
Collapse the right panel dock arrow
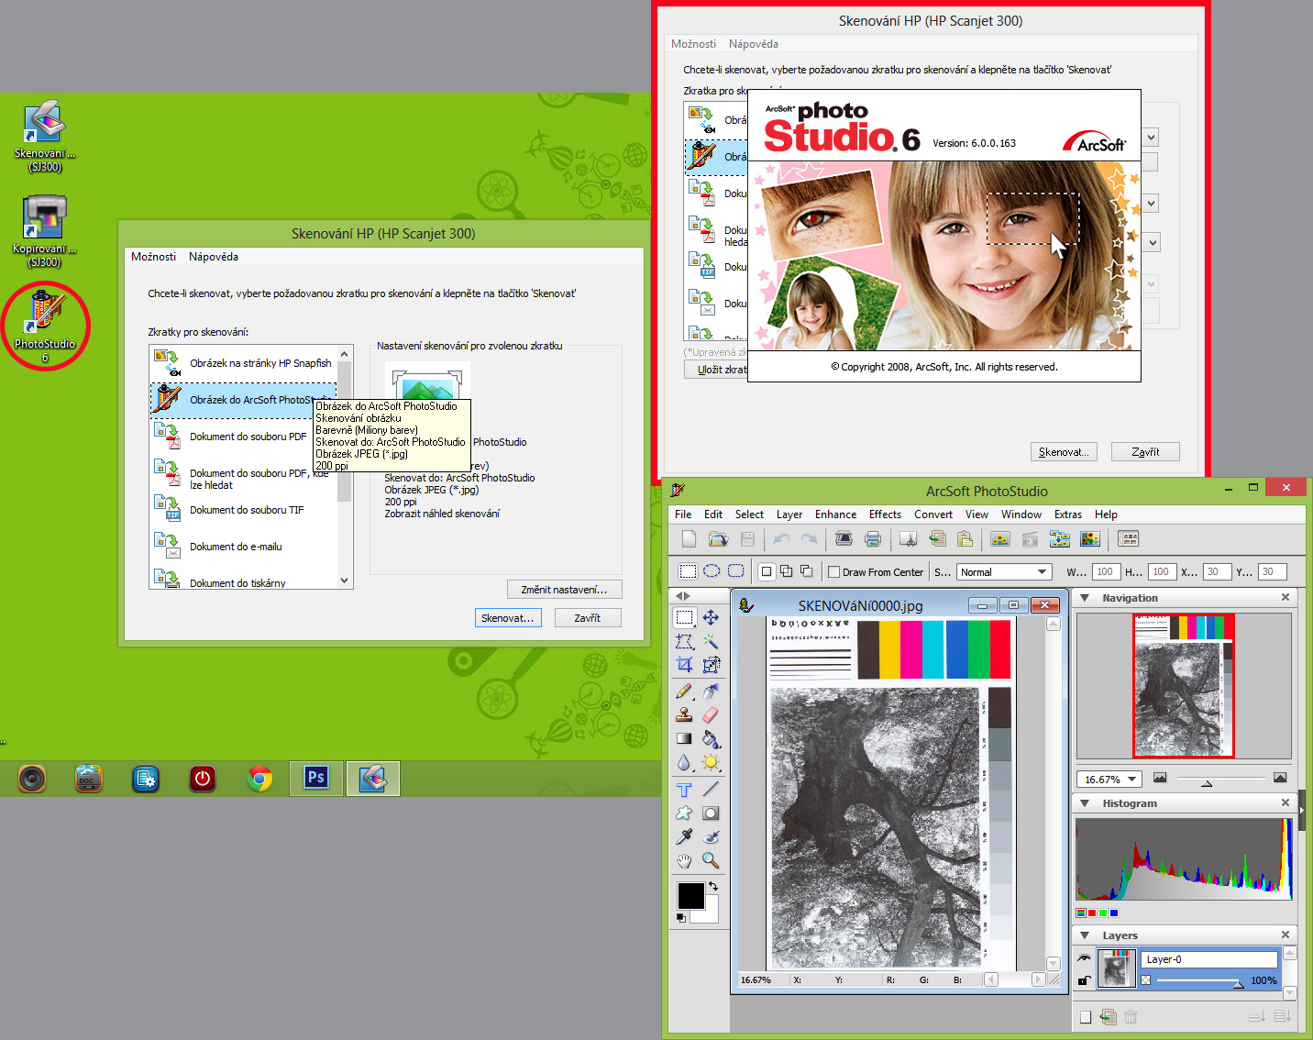(x=1301, y=811)
